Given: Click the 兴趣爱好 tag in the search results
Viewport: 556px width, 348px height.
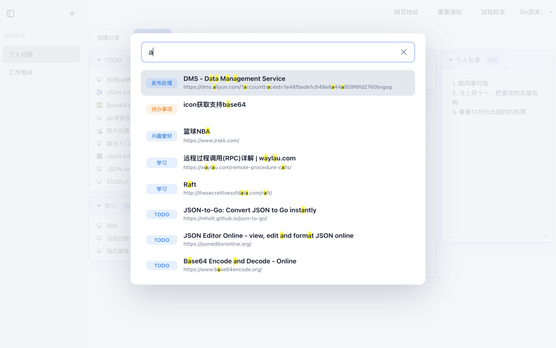Looking at the screenshot, I should tap(162, 136).
